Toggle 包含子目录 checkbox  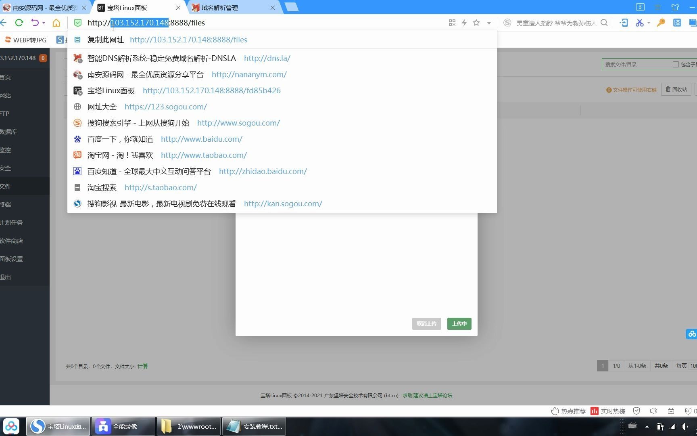676,64
